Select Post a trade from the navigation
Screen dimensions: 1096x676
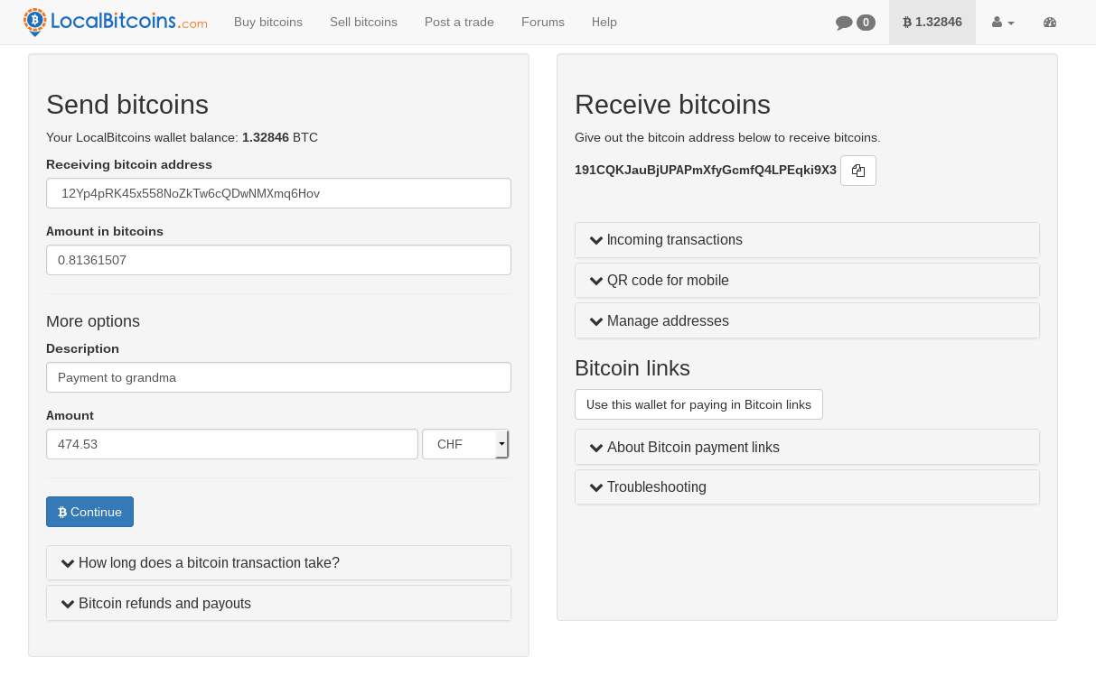[x=459, y=22]
